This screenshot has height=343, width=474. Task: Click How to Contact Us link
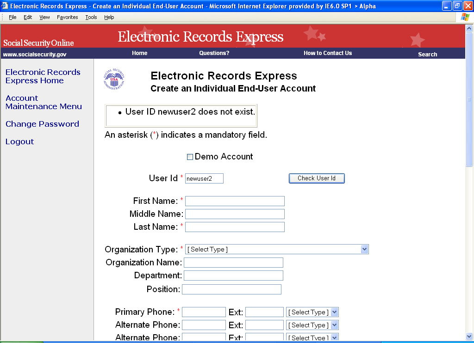pyautogui.click(x=328, y=53)
